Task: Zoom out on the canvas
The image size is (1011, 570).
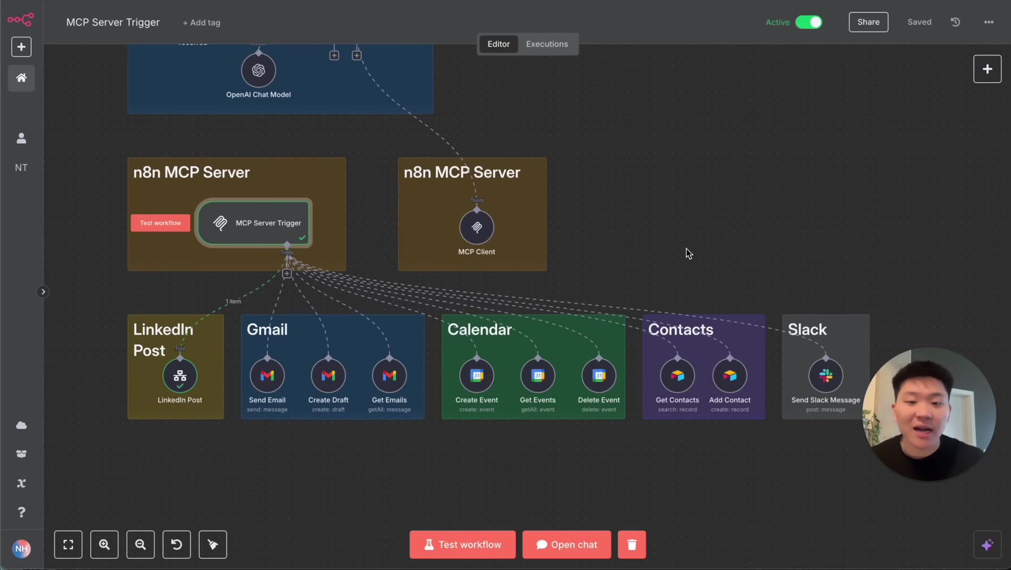Action: point(140,545)
